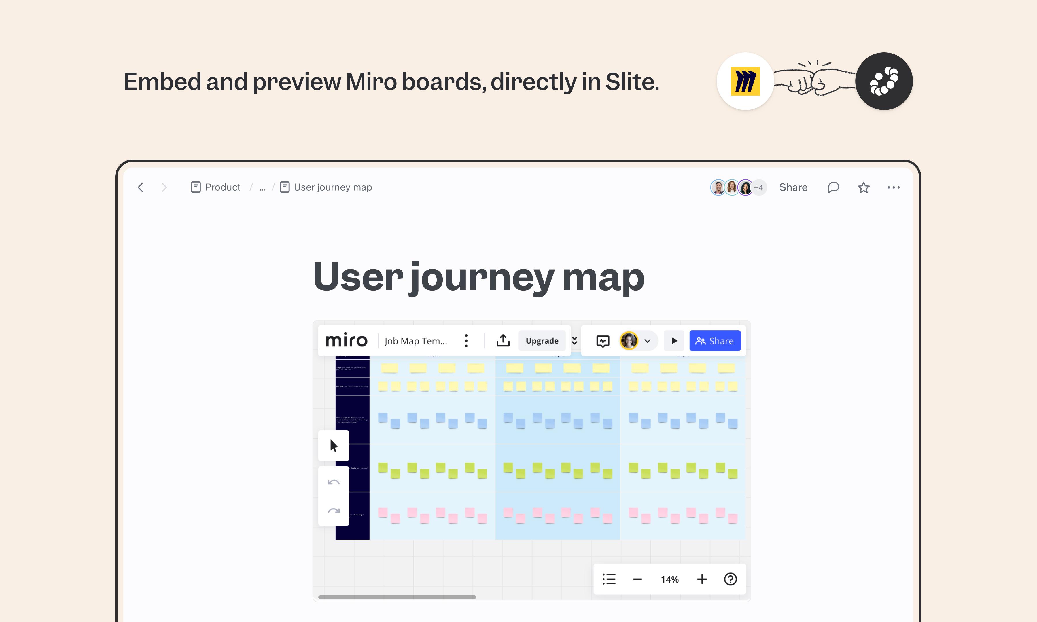Click the back navigation arrow

[140, 187]
